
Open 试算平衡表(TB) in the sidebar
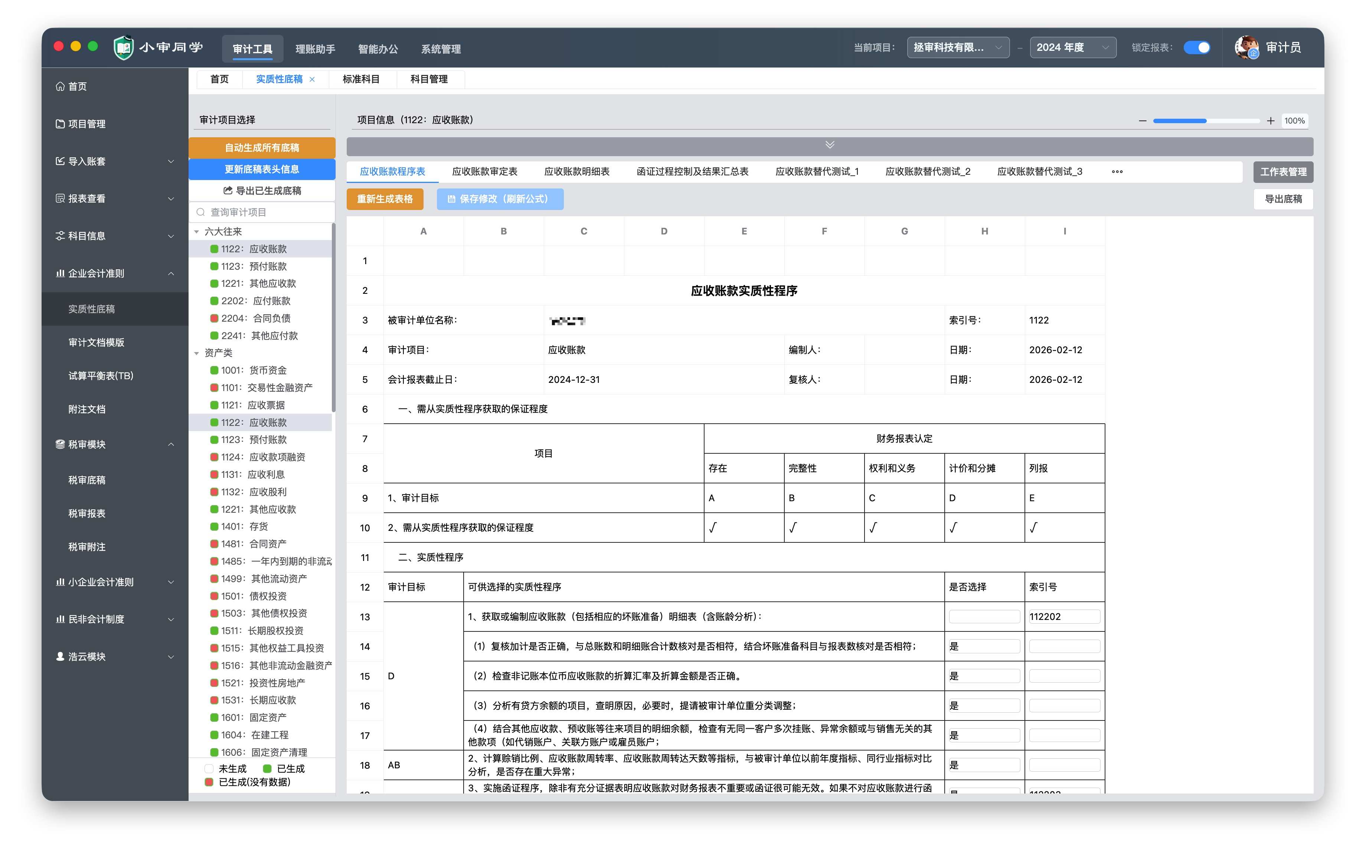point(100,376)
